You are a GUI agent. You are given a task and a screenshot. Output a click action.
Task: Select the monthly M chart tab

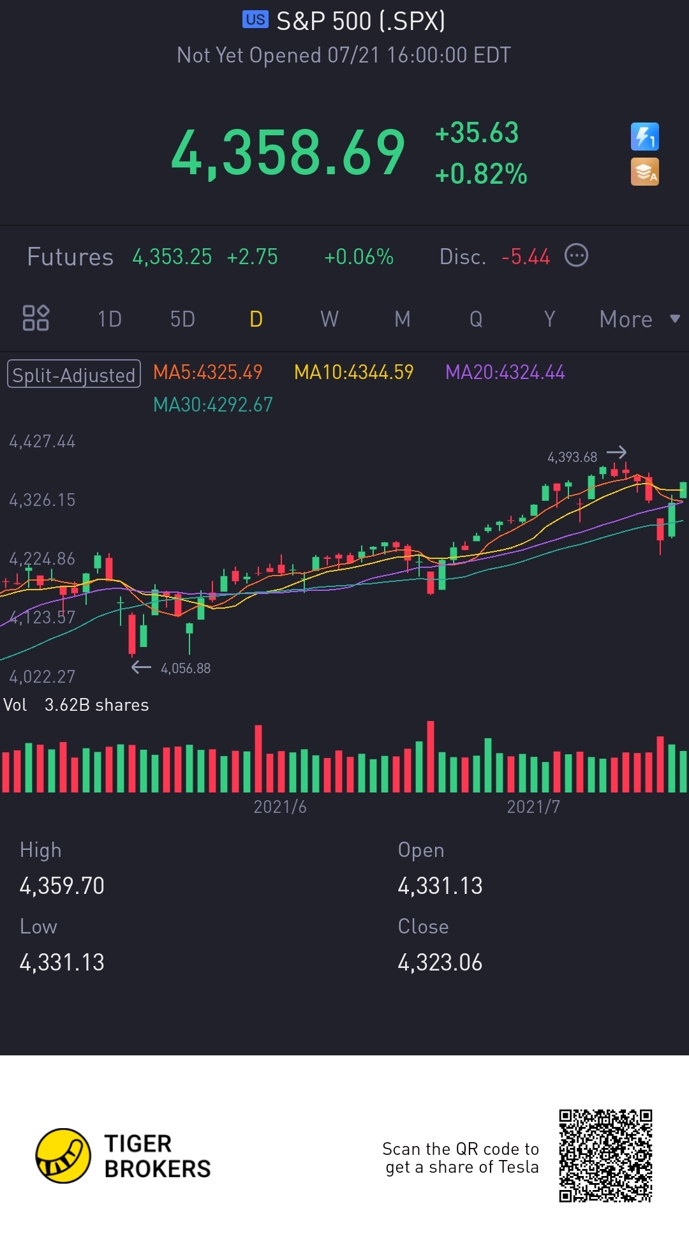(403, 319)
